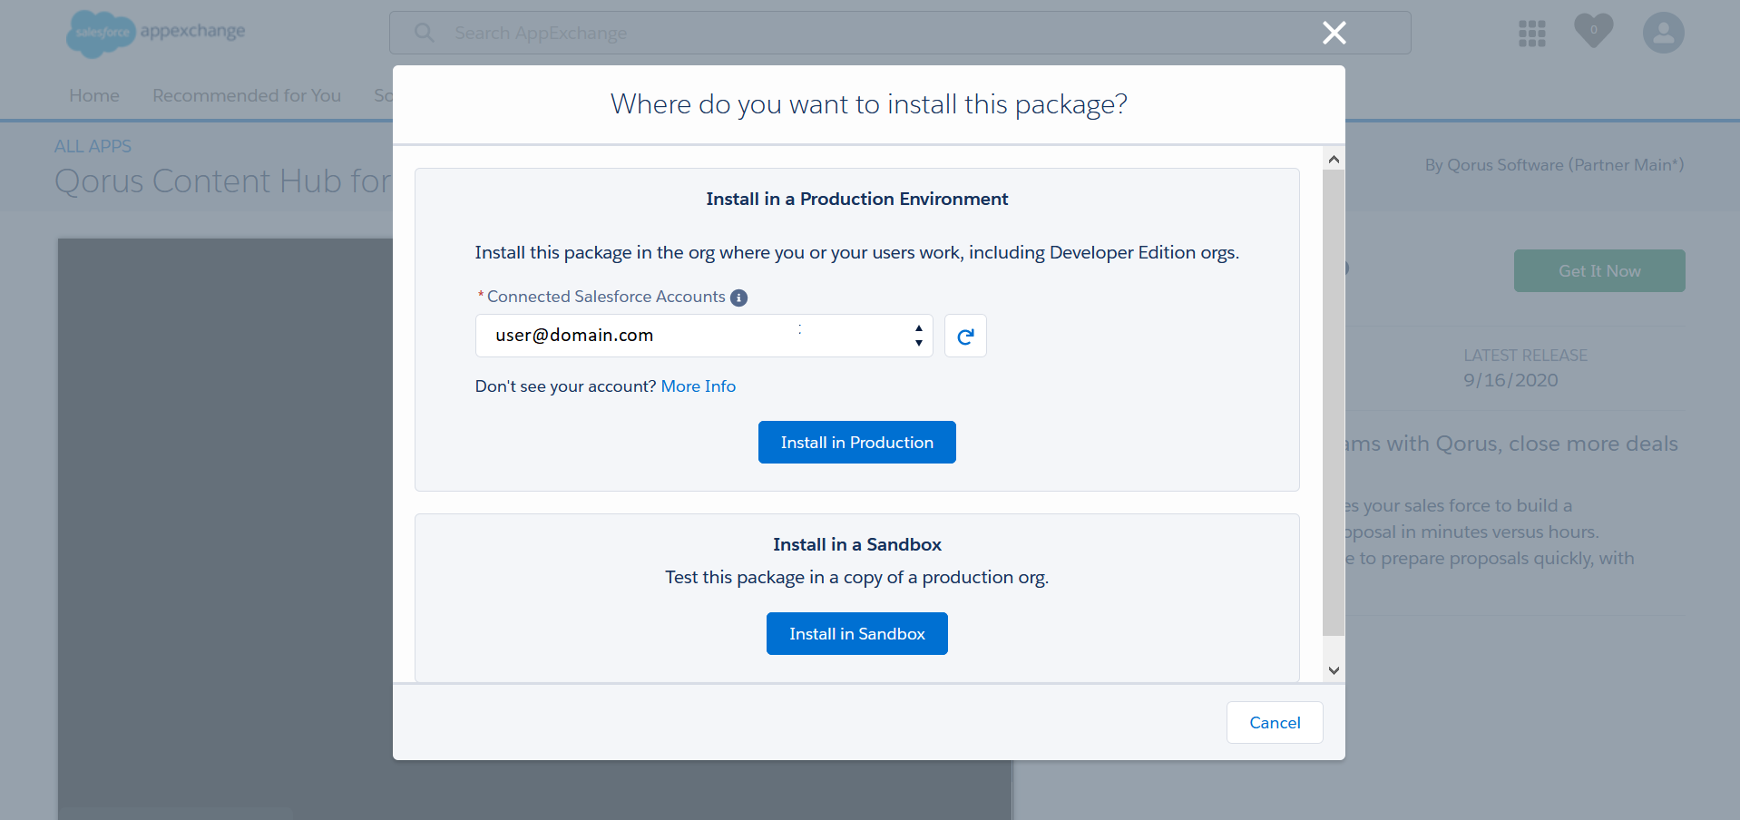Open the user profile avatar icon
Screen dimensions: 1740x820
coord(1663,34)
